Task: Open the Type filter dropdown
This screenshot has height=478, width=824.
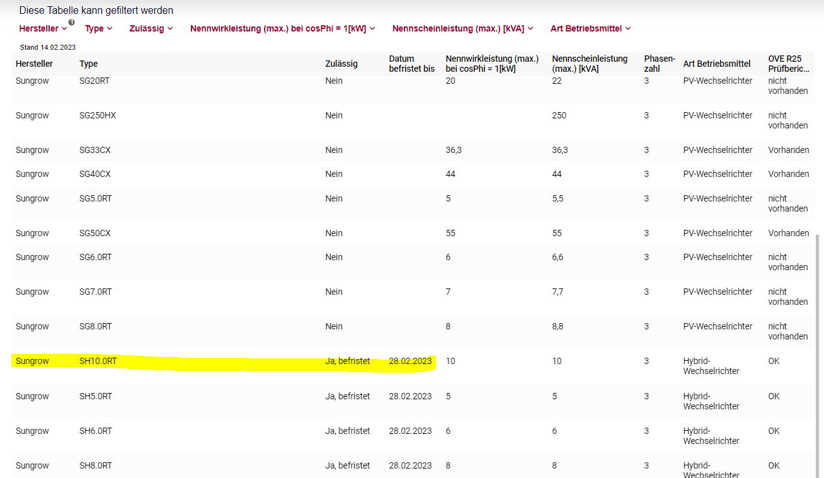Action: [x=98, y=28]
